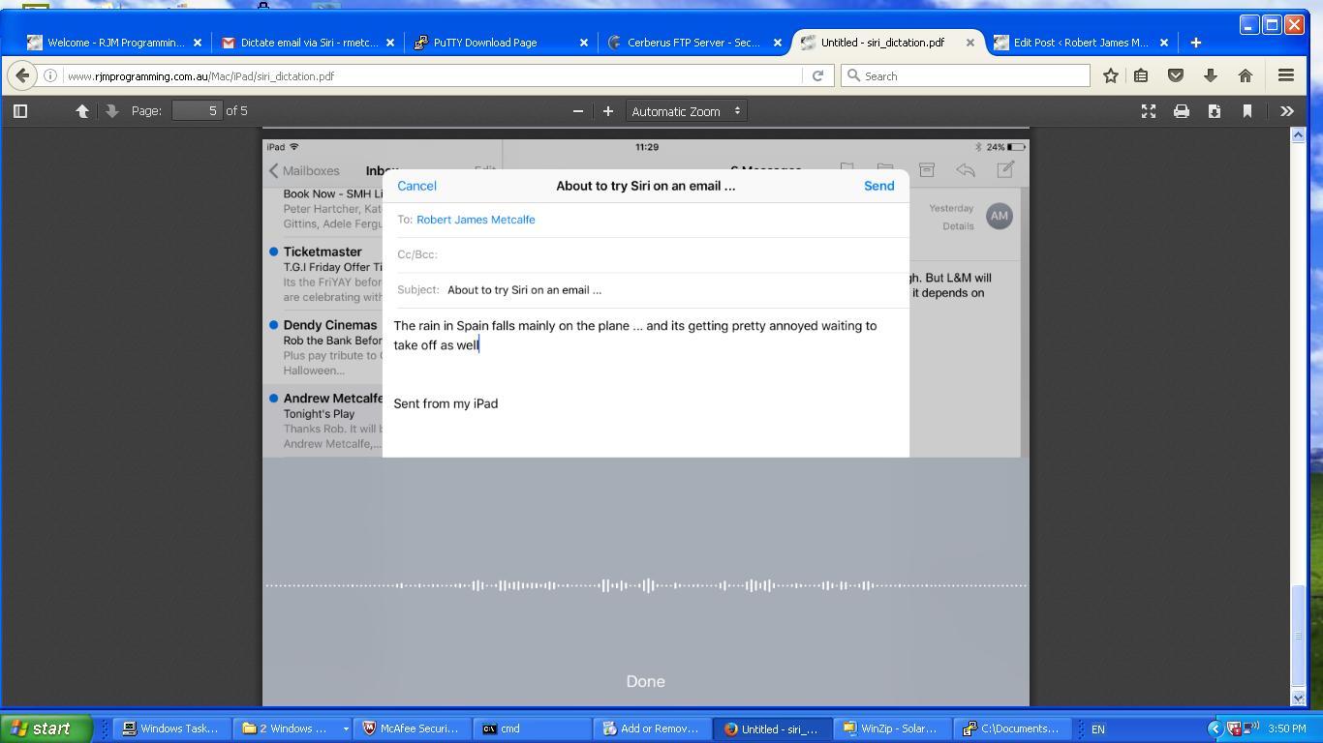This screenshot has width=1323, height=743.
Task: Open a new browser tab
Action: click(1195, 43)
